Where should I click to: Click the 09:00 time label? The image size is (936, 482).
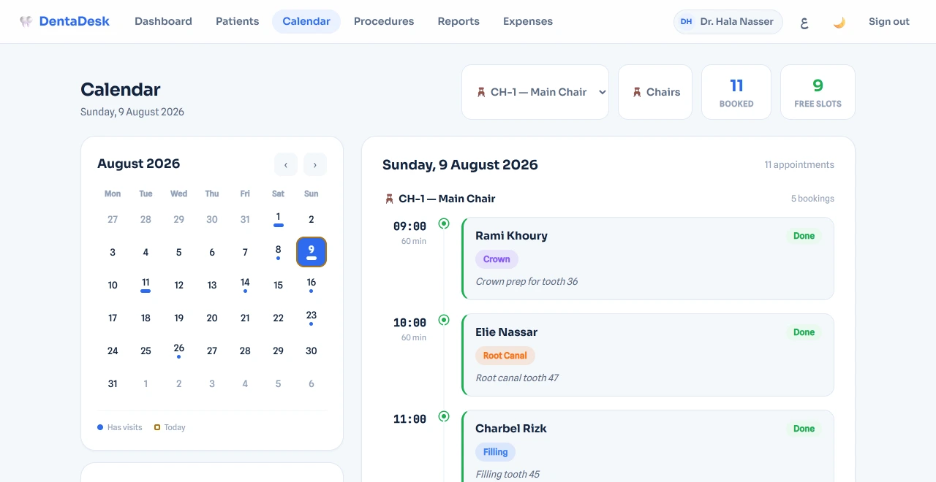(x=409, y=226)
